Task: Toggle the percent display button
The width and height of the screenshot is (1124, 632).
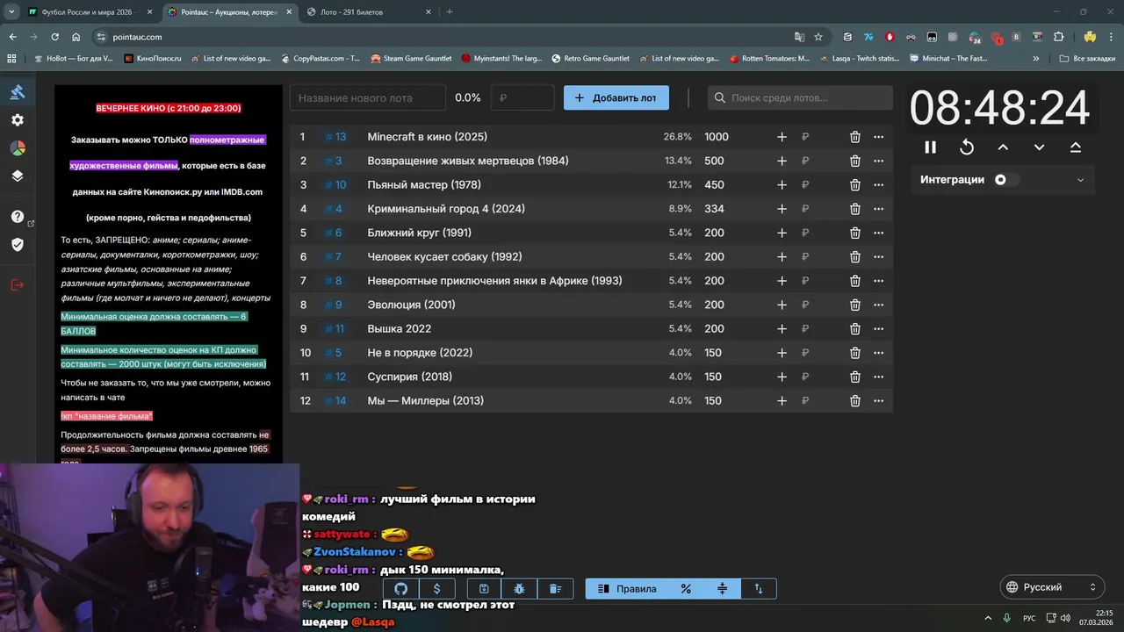Action: tap(686, 589)
